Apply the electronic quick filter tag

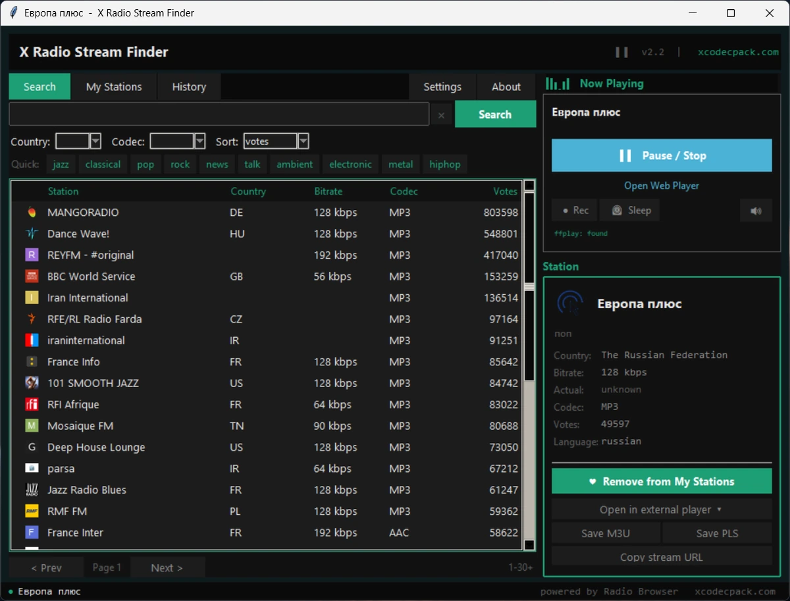click(350, 165)
